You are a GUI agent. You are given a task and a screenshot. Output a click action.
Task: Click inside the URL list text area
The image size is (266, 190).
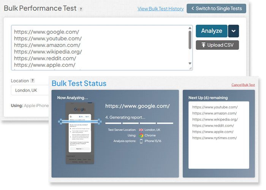(100, 47)
